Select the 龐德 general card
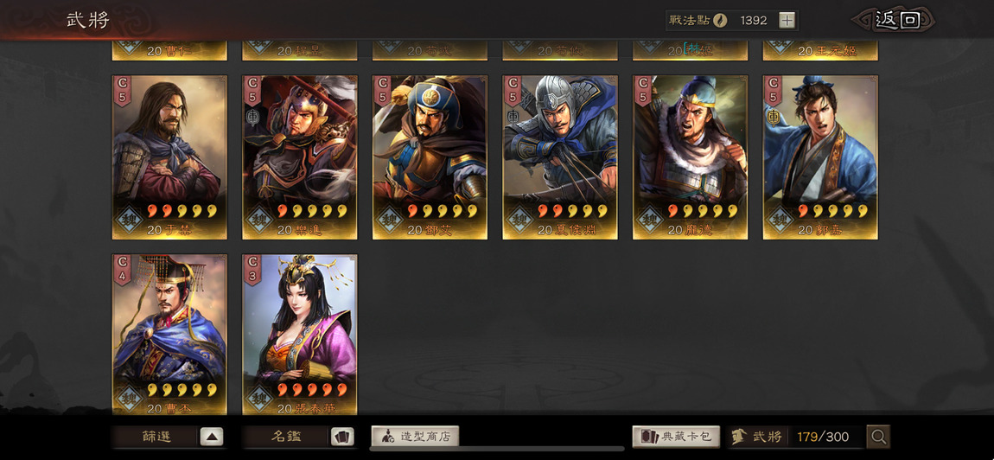Viewport: 994px width, 460px height. [691, 157]
